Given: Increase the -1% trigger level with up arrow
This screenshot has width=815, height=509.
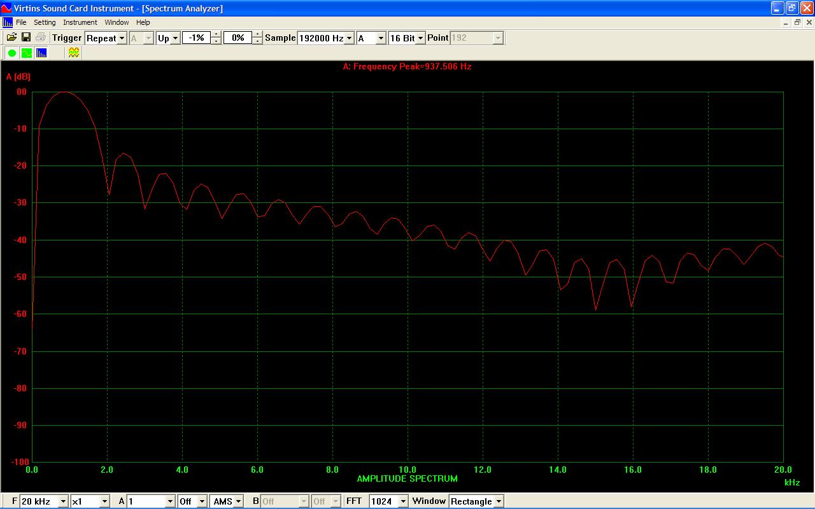Looking at the screenshot, I should (216, 34).
